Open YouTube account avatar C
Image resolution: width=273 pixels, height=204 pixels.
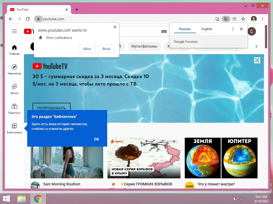pyautogui.click(x=252, y=31)
